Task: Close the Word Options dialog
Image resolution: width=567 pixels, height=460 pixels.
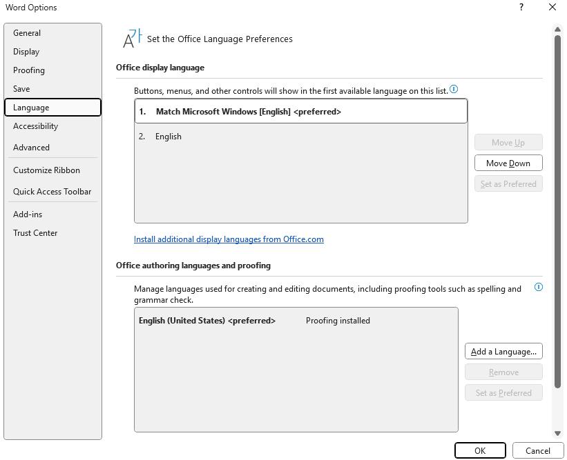Action: click(552, 7)
